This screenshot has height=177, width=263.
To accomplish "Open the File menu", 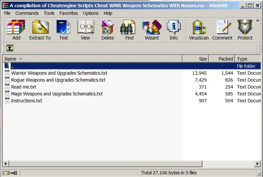I will point(7,13).
